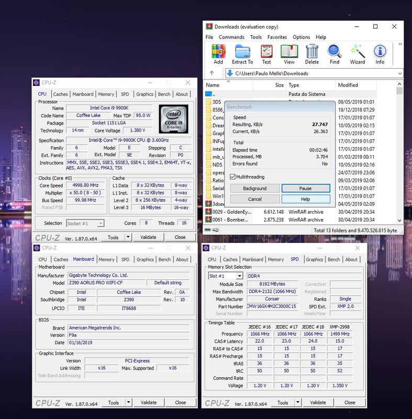The image size is (412, 419).
Task: Sort files by the Name column header
Action: coord(229,85)
